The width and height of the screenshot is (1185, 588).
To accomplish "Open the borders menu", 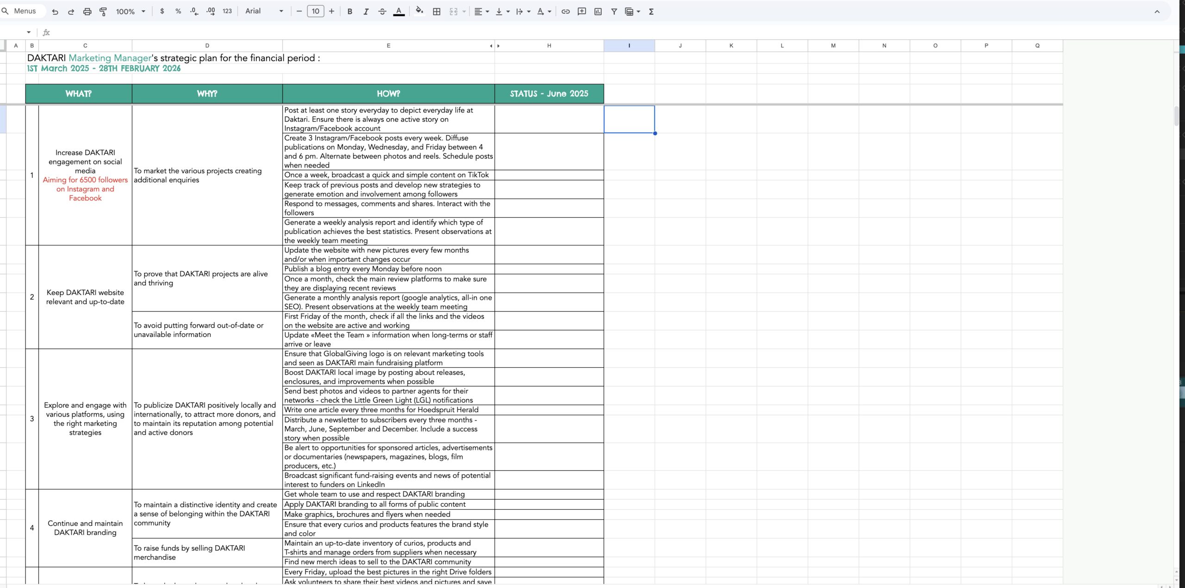I will (x=437, y=12).
